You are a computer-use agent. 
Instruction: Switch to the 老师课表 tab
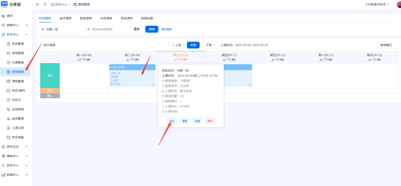point(65,19)
